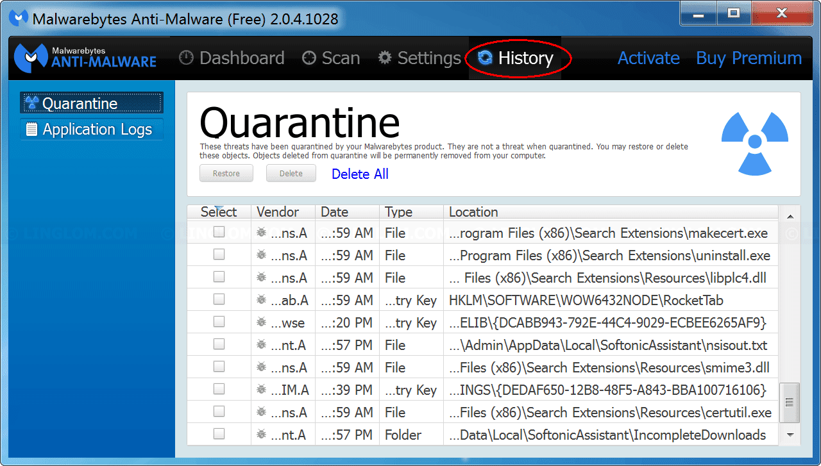Click the Malwarebytes Anti-Malware logo
Screen dimensions: 821x466
click(85, 58)
